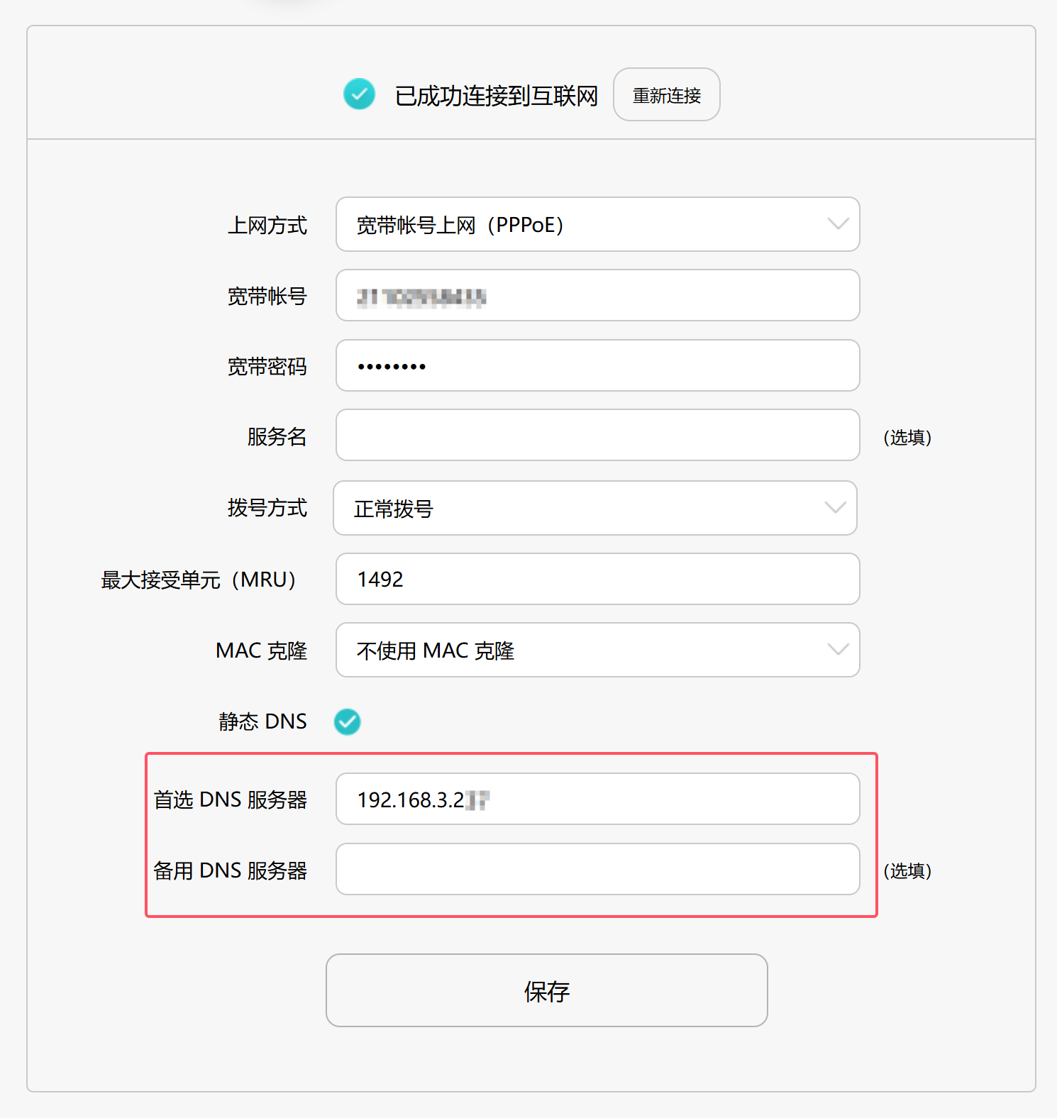Select the MRU value 1492 field
Screen dimensions: 1057x1118
point(596,580)
